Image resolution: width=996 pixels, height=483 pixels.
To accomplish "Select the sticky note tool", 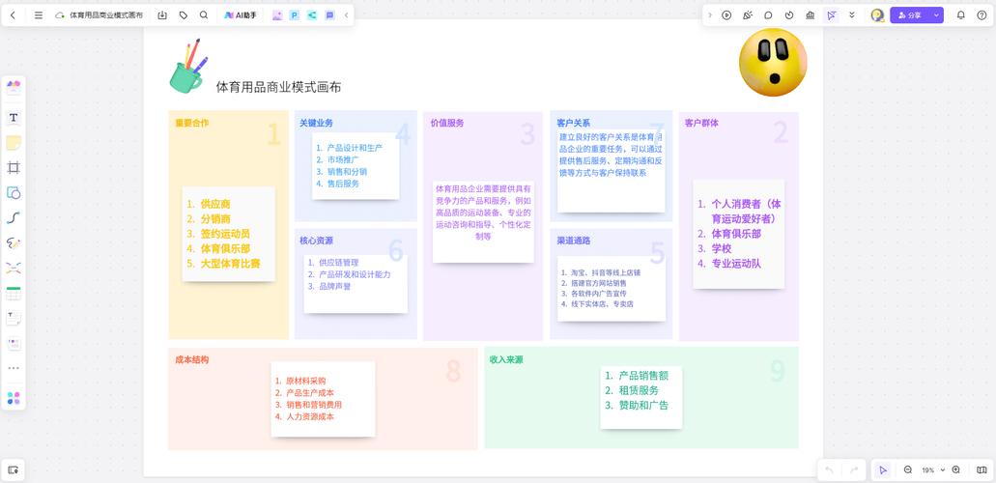I will (14, 143).
